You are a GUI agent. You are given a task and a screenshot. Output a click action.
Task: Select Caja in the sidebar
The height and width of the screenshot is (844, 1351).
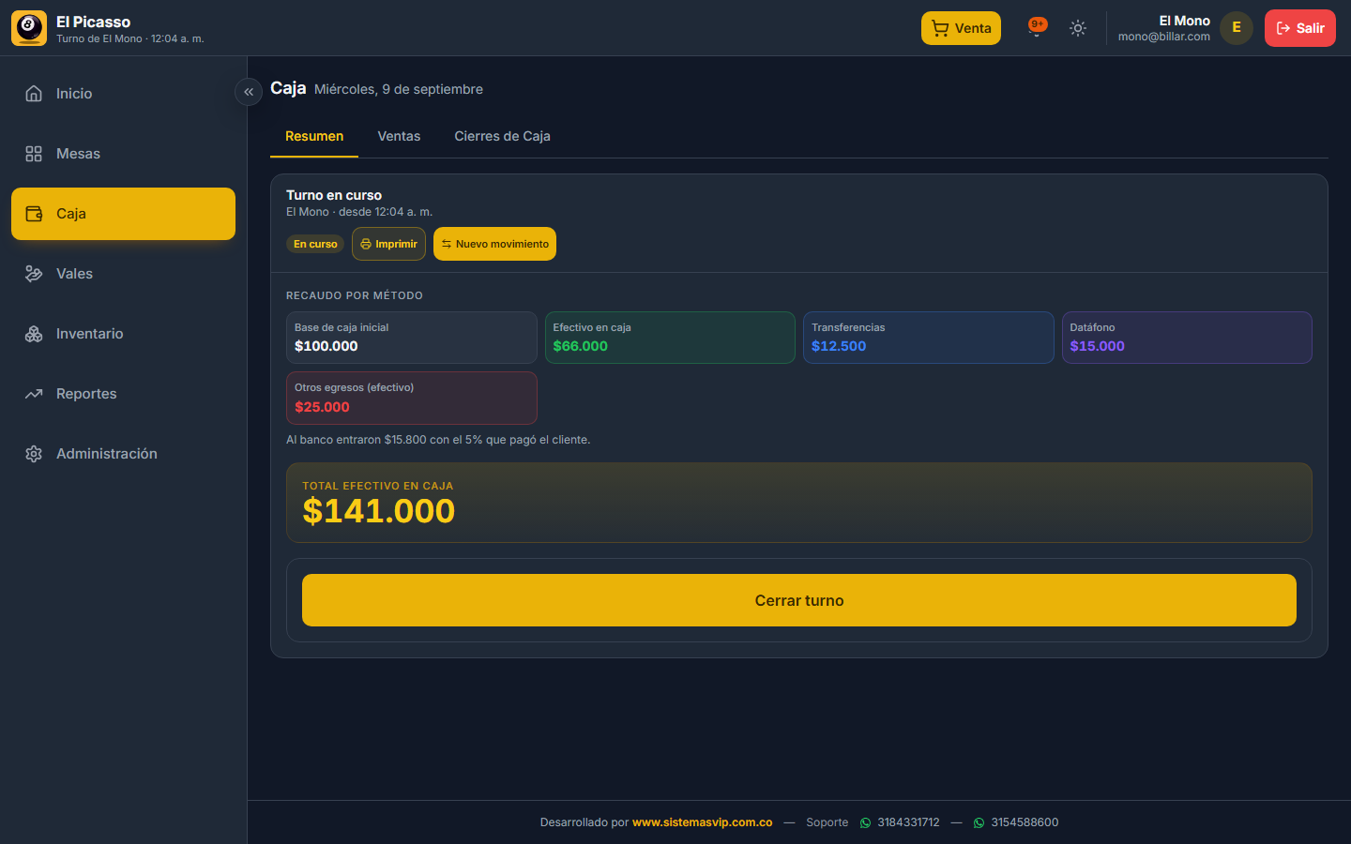pyautogui.click(x=123, y=214)
